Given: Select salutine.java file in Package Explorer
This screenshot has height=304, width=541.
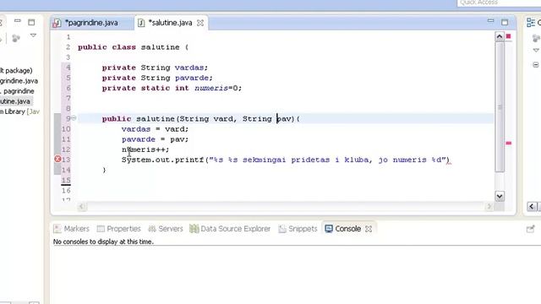Looking at the screenshot, I should 15,101.
